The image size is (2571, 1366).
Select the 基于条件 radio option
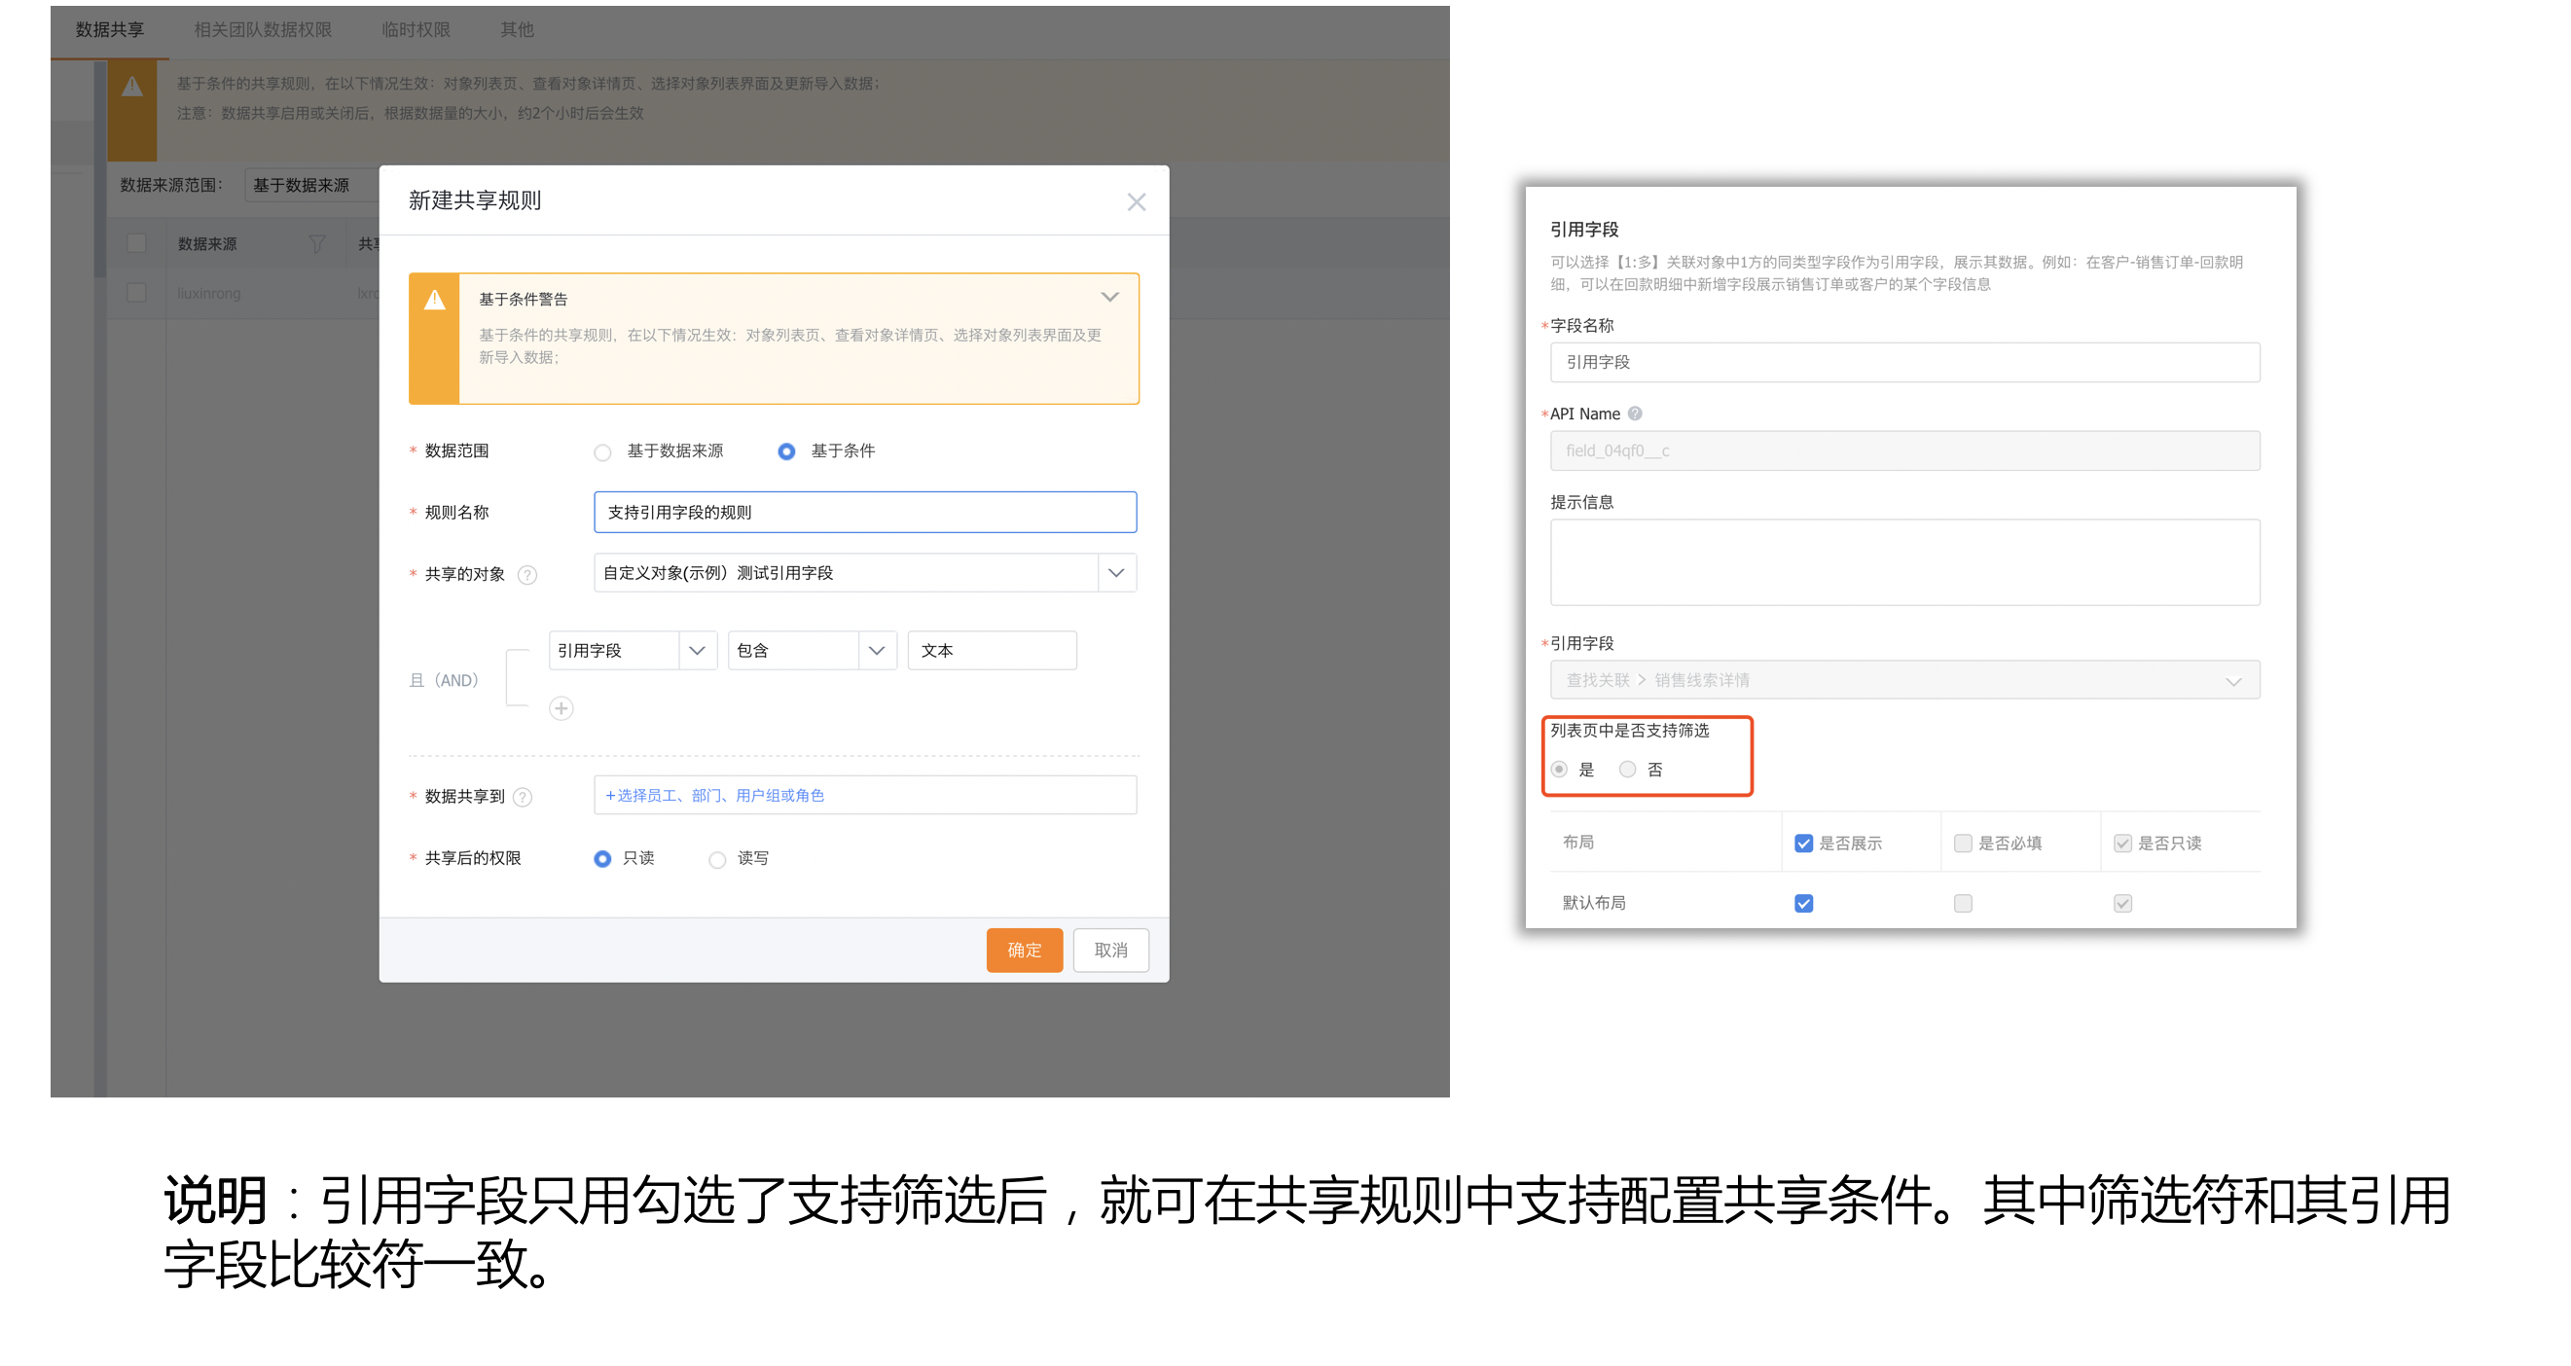(x=786, y=452)
